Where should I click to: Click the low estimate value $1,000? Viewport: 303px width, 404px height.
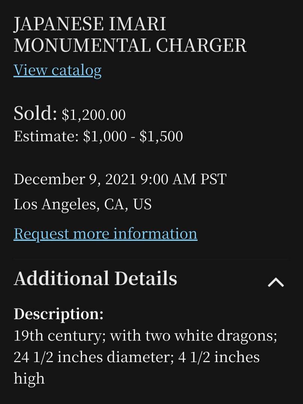click(x=105, y=137)
